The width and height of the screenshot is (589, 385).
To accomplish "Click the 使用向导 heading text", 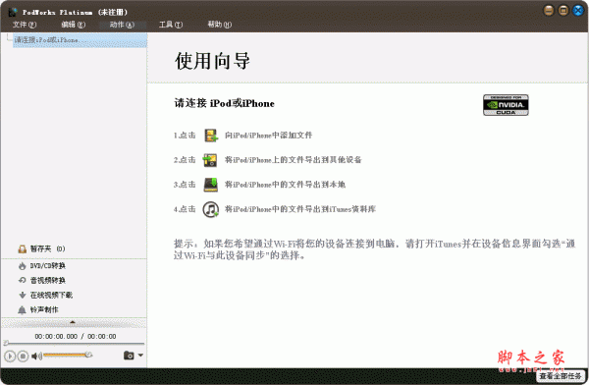I will point(212,61).
